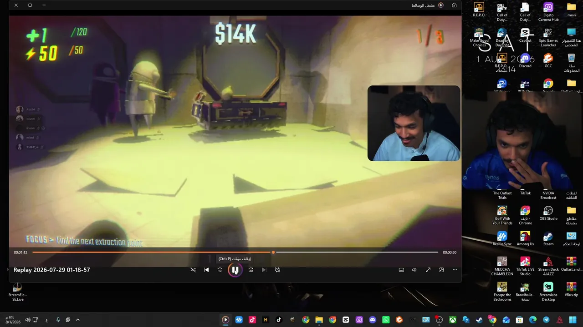Toggle shuffle playback
This screenshot has width=583, height=327.
point(193,270)
